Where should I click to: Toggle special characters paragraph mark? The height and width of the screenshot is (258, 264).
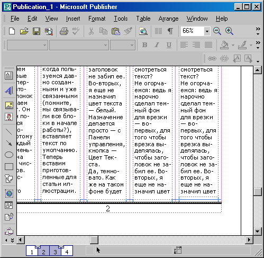click(170, 31)
